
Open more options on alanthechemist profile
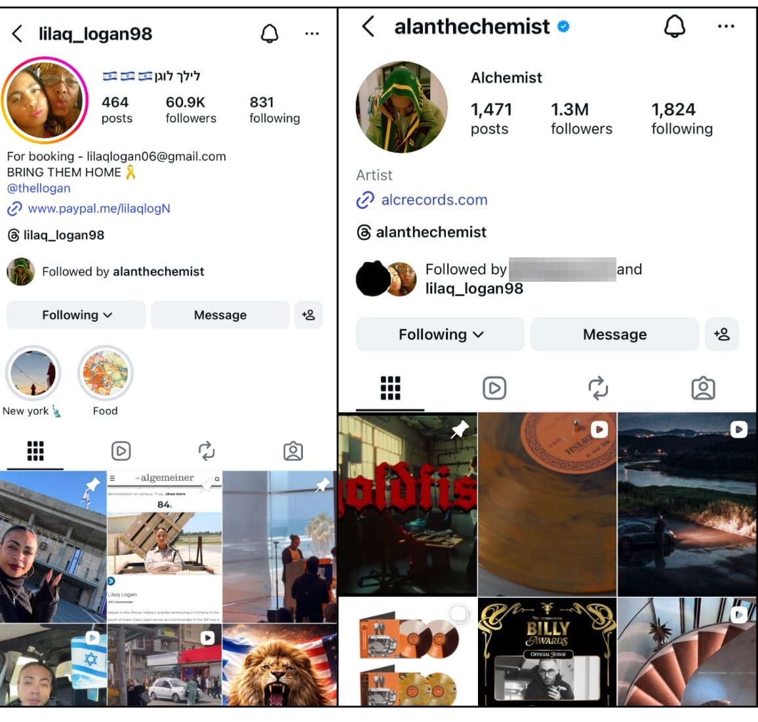tap(726, 26)
